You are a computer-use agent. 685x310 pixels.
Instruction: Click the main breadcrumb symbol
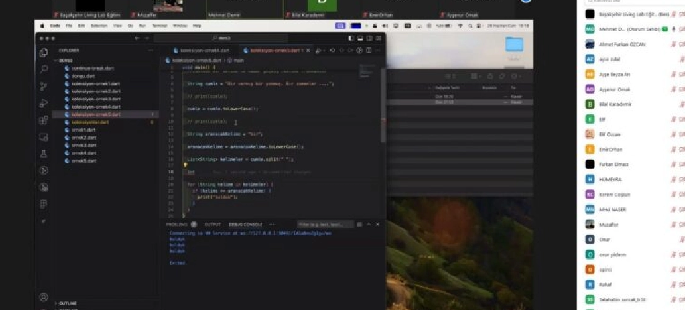[235, 60]
